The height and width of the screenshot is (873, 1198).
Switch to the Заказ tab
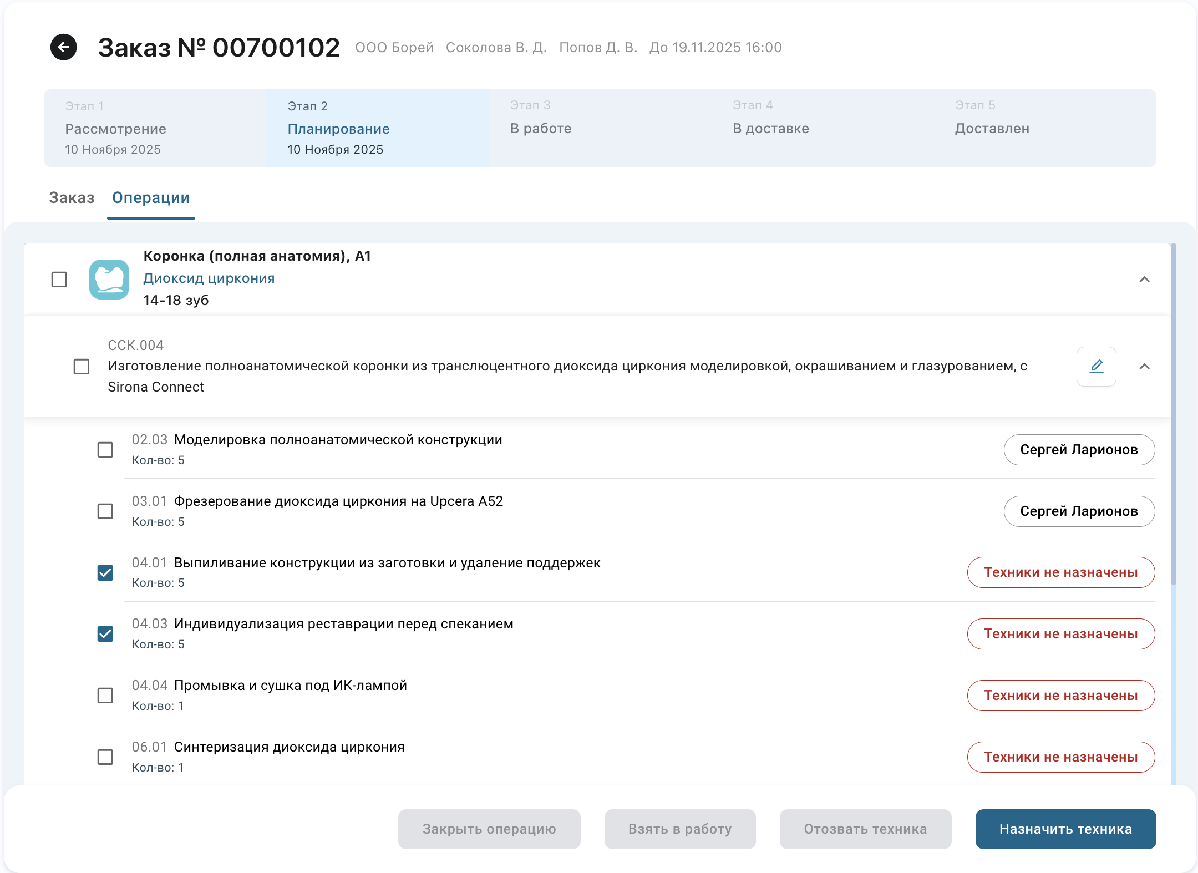(x=72, y=198)
